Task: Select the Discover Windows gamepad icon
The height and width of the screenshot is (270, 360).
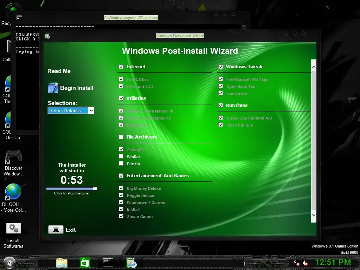Action: click(x=13, y=163)
